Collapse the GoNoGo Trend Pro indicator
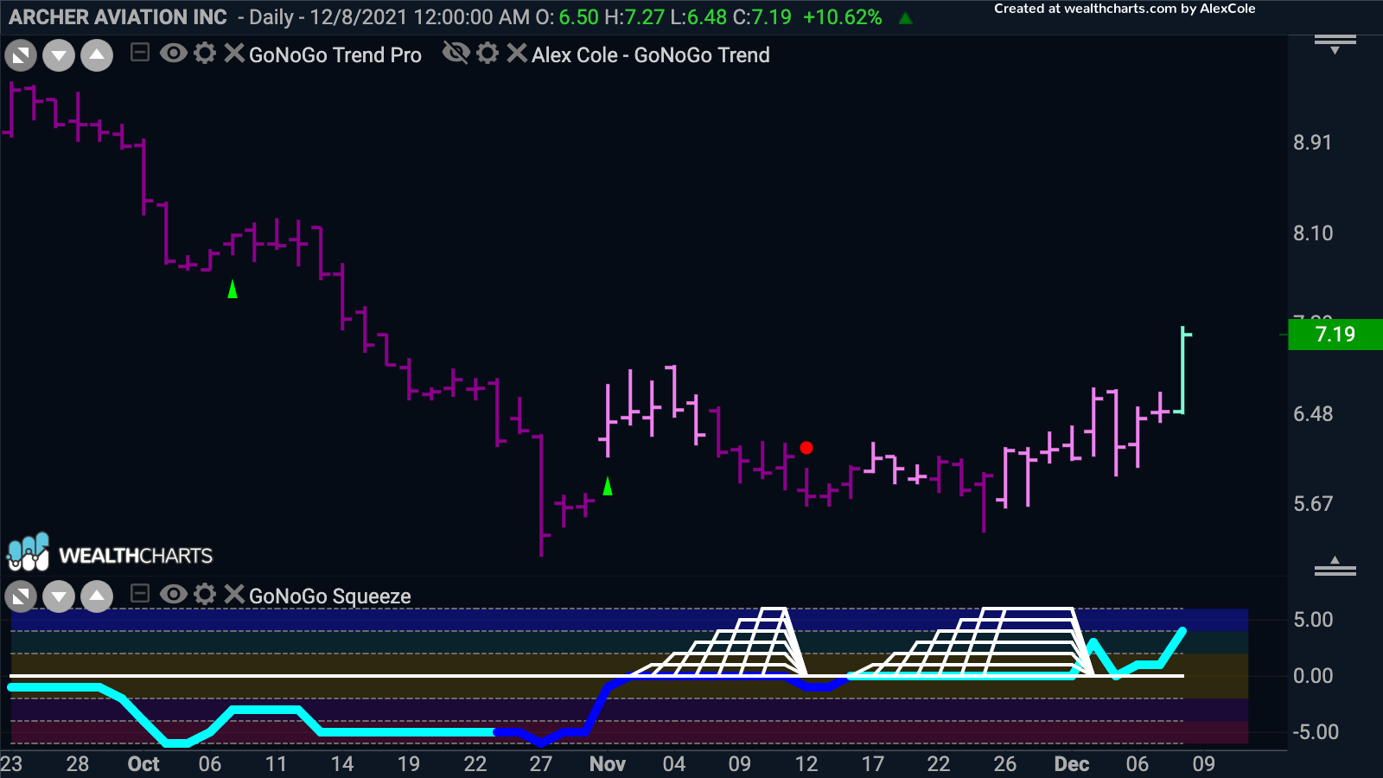 pyautogui.click(x=139, y=54)
